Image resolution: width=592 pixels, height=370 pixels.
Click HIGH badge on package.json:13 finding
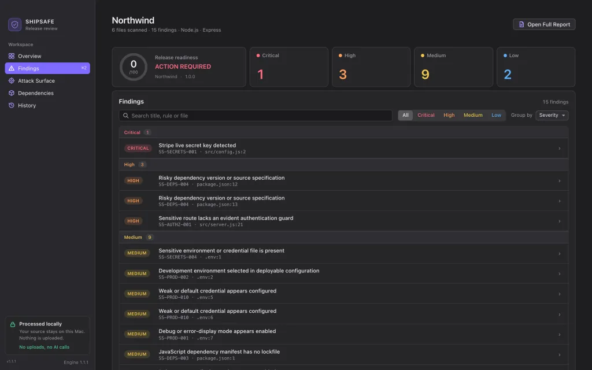134,201
